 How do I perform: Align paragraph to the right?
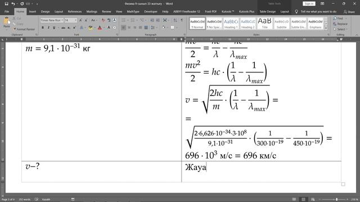135,27
